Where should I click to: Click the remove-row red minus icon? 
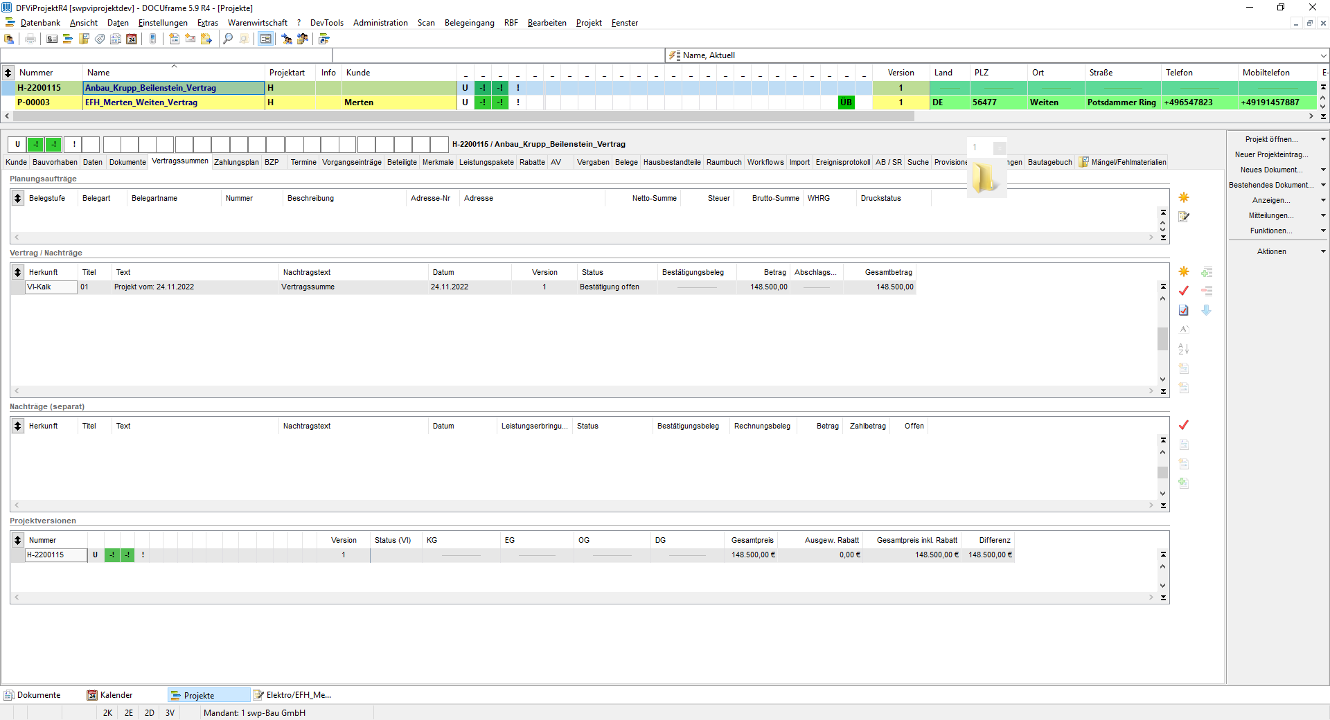click(1207, 291)
